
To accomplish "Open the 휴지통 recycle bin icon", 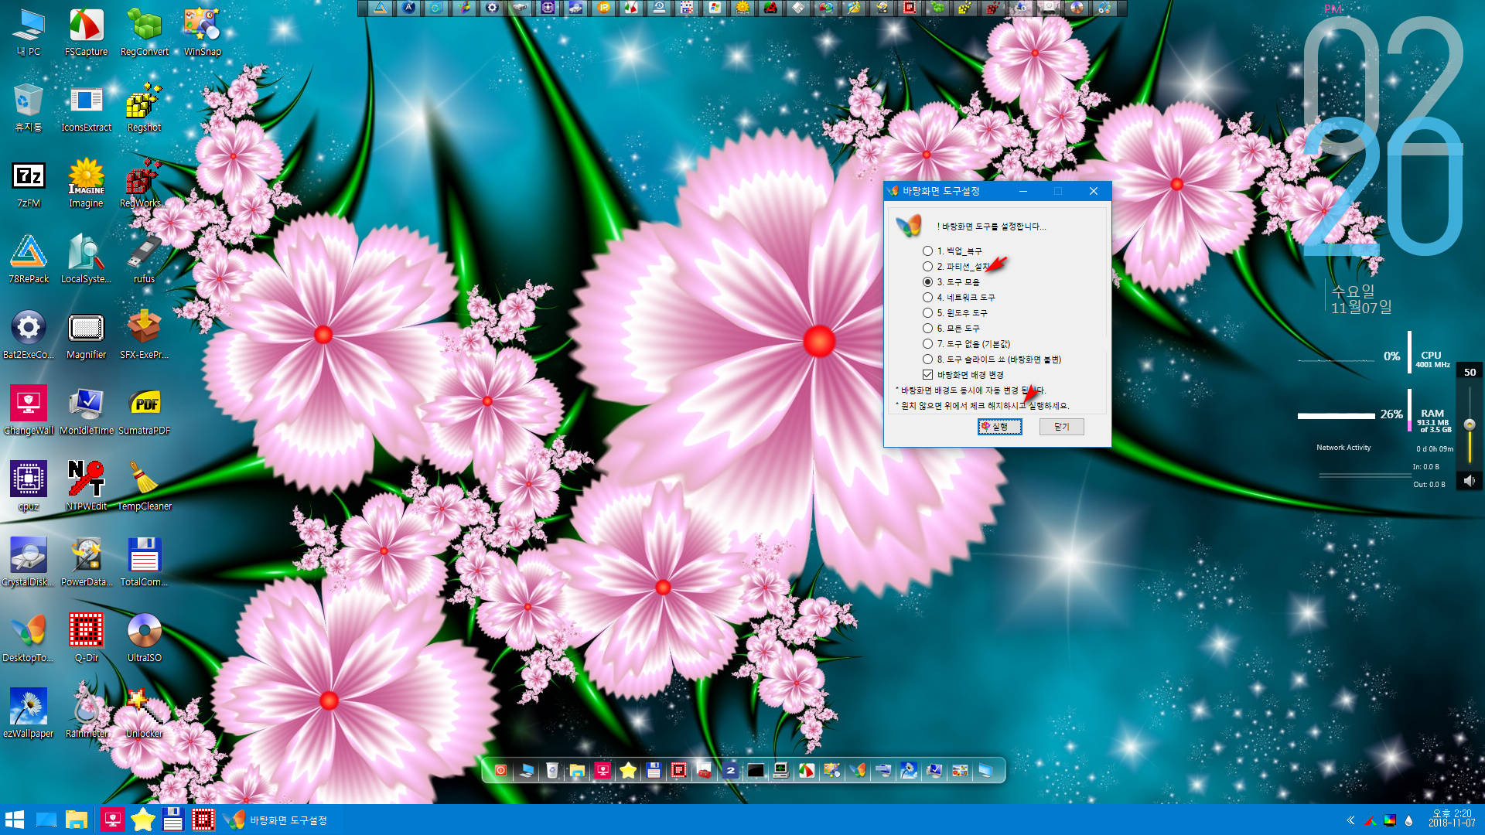I will (x=29, y=108).
